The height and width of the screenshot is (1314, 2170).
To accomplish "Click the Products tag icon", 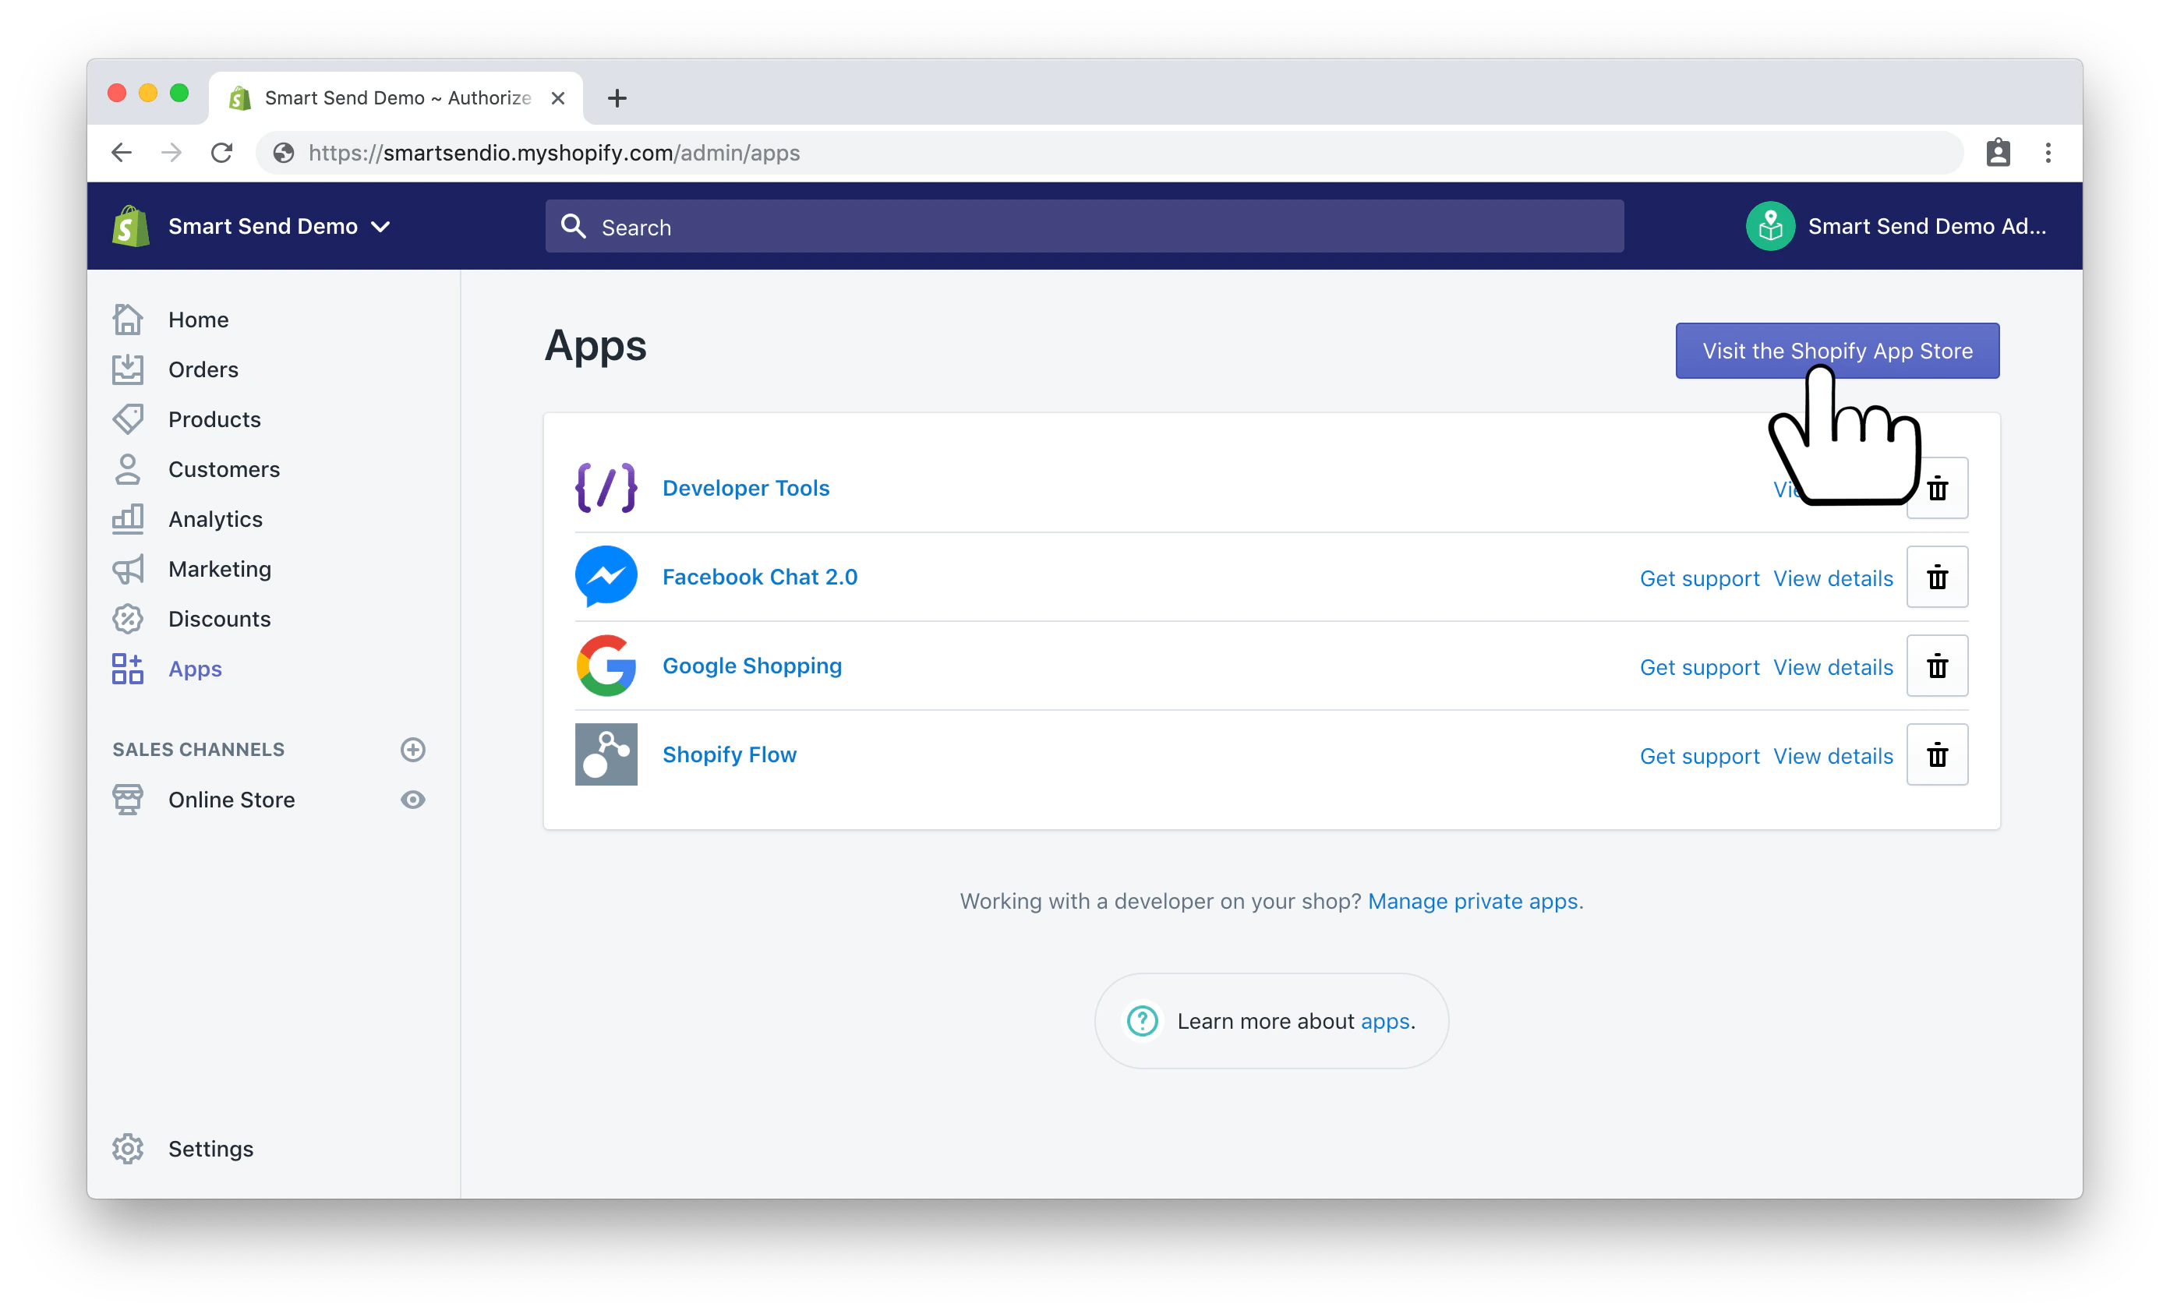I will (x=128, y=419).
